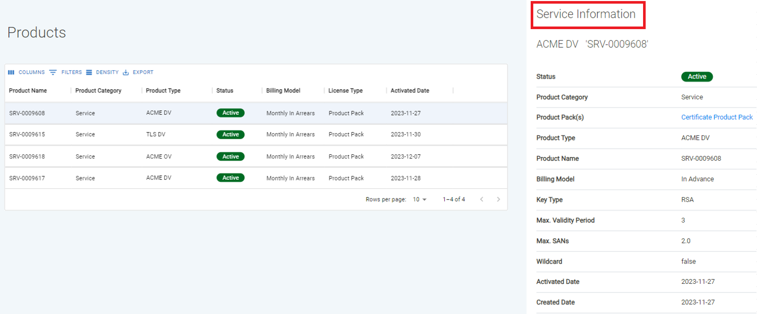Select the SRV-0009617 product row
757x314 pixels.
[27, 178]
